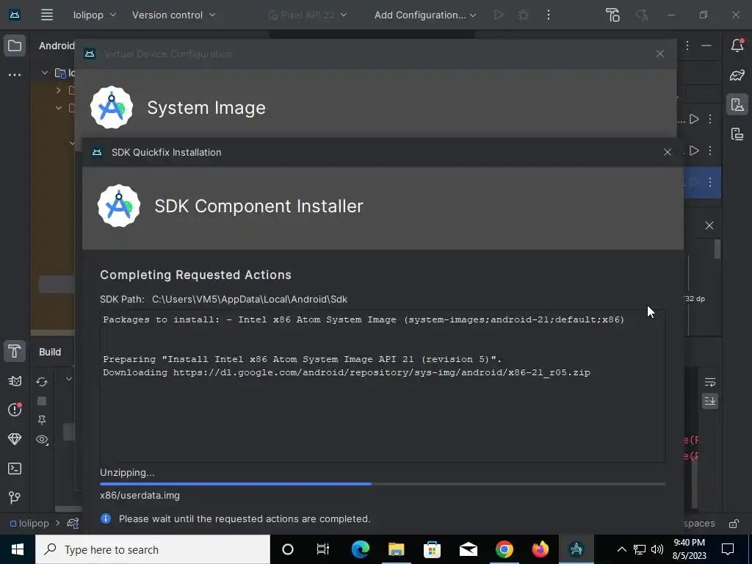Screen dimensions: 752x564
Task: Open Firefox from taskbar
Action: [x=540, y=549]
